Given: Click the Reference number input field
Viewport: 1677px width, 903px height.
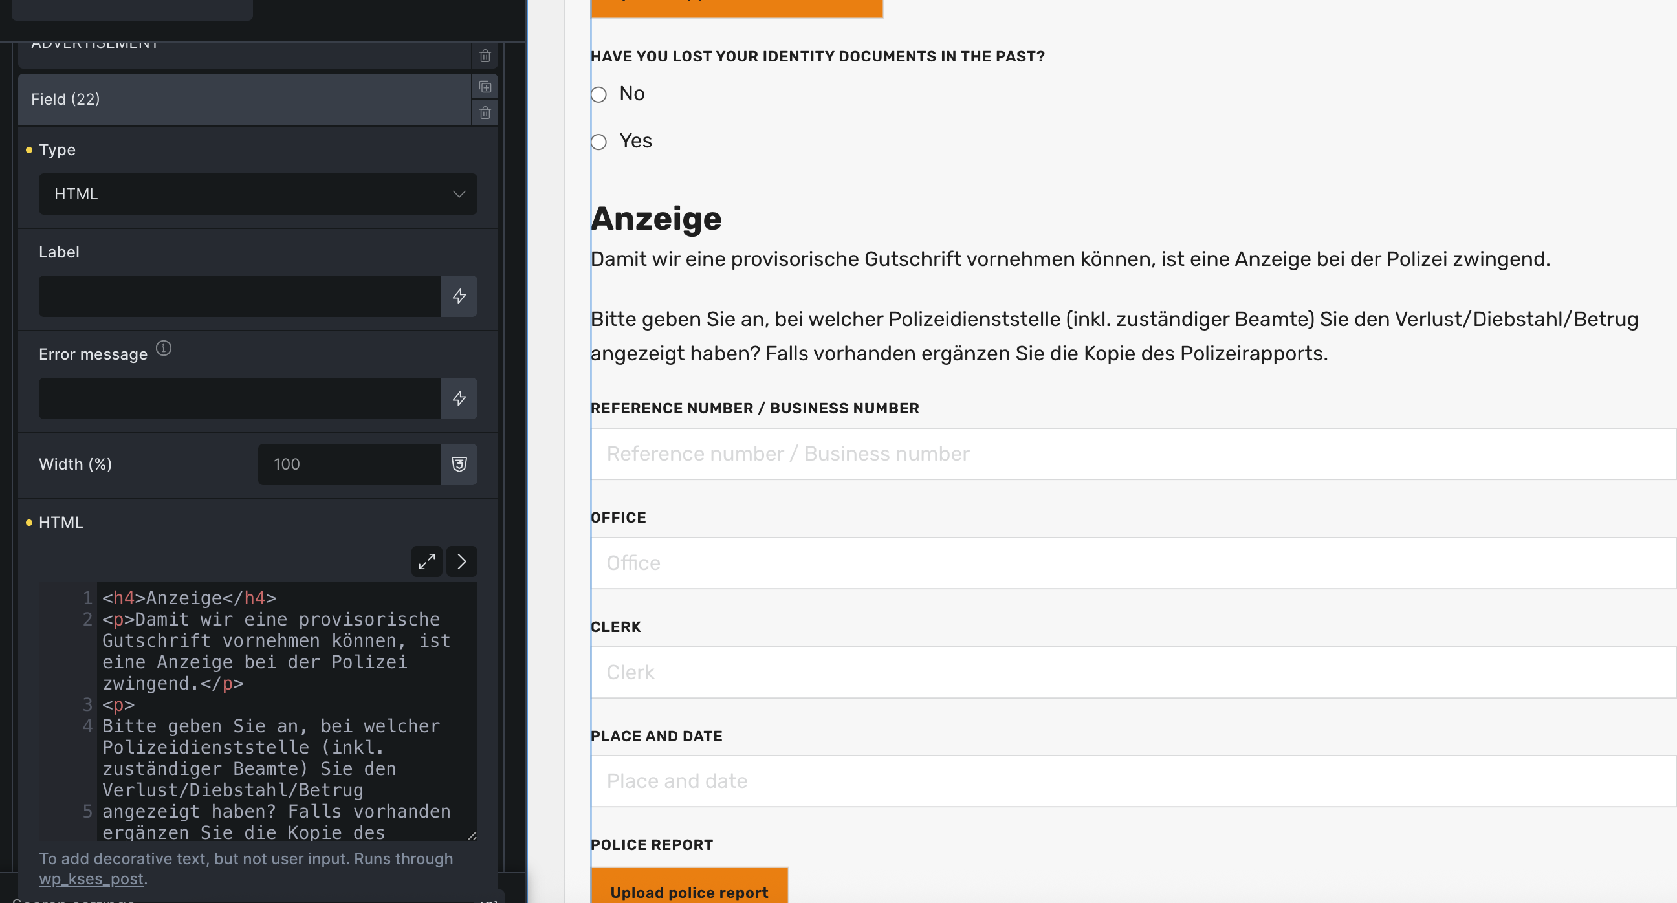Looking at the screenshot, I should pos(1133,454).
